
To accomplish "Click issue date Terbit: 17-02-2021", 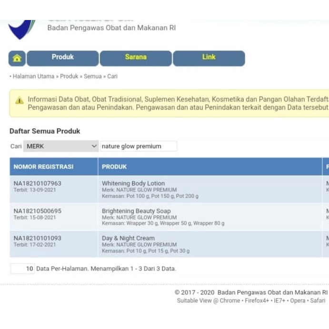I will (x=35, y=245).
